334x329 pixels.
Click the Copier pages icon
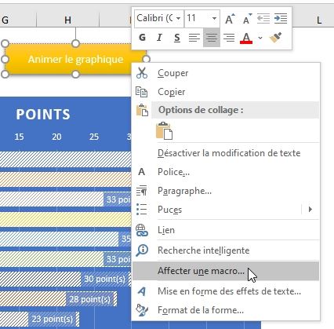click(142, 92)
